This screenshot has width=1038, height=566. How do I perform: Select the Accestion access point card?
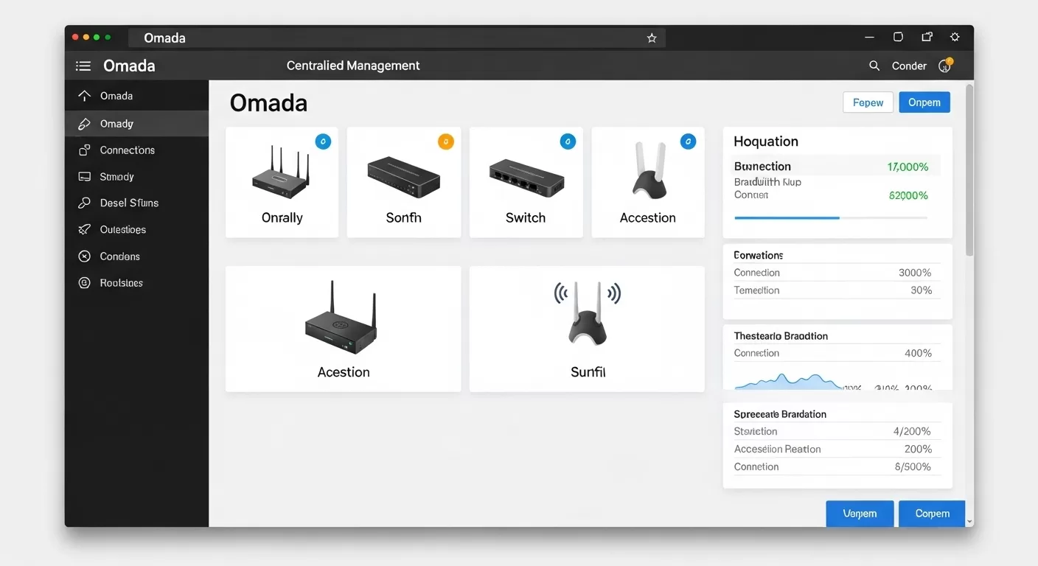(x=648, y=182)
